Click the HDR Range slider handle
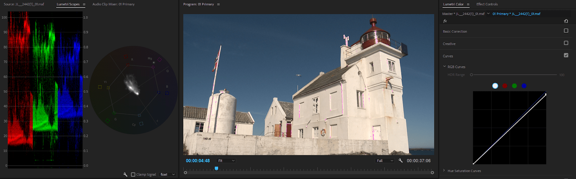Image resolution: width=576 pixels, height=179 pixels. click(471, 75)
